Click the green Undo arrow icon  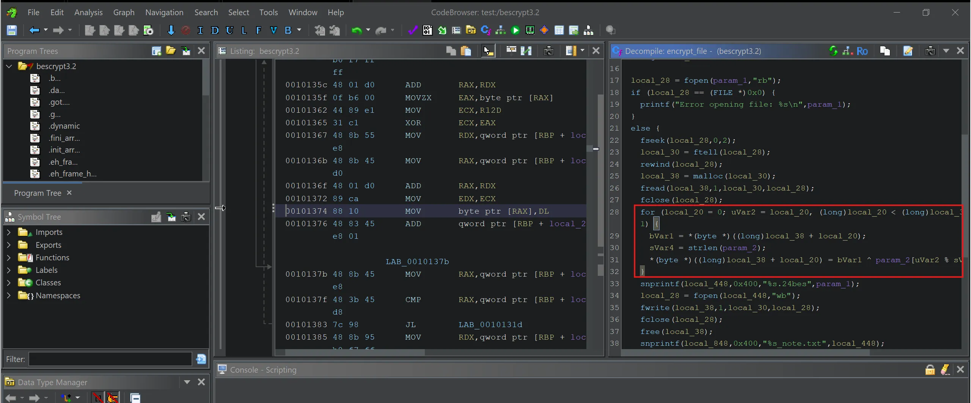tap(356, 30)
